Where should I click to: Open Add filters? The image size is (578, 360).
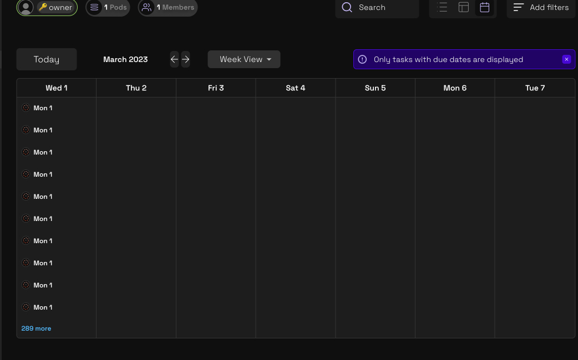(x=541, y=7)
